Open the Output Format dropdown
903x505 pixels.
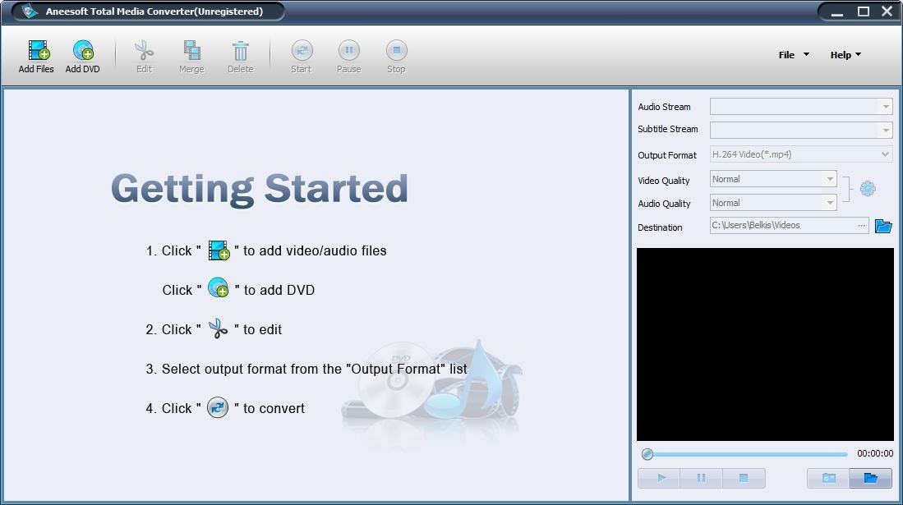(885, 154)
